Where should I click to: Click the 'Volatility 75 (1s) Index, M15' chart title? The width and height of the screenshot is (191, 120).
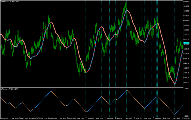pos(10,2)
